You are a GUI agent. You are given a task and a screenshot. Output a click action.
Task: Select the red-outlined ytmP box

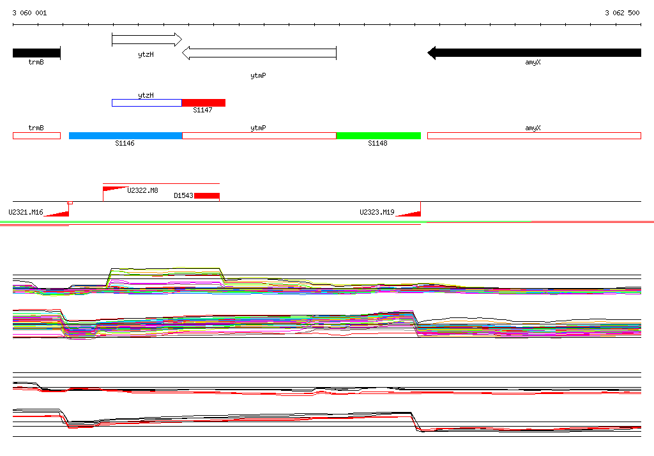259,135
